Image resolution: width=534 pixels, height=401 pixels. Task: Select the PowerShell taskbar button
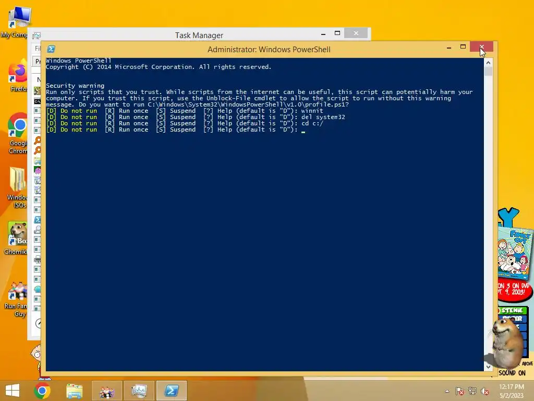click(x=171, y=391)
